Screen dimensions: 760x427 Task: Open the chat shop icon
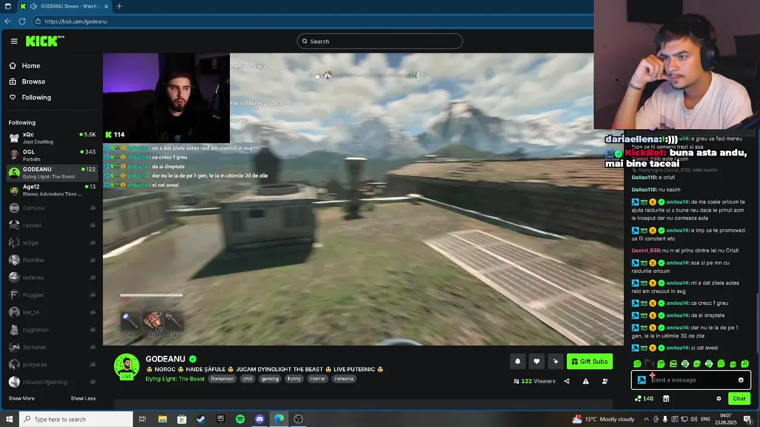coord(666,399)
